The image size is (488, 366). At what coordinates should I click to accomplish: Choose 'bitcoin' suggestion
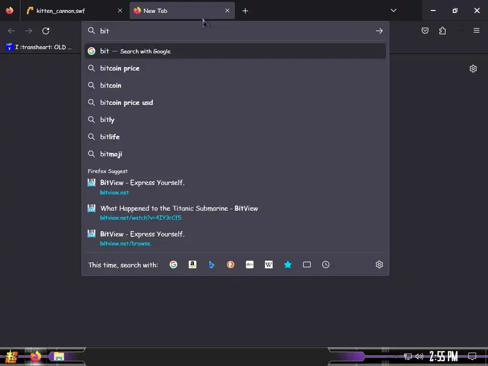coord(235,85)
